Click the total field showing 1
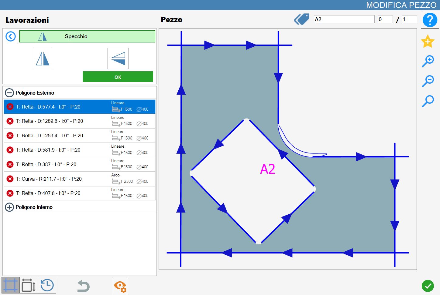This screenshot has height=295, width=440. 409,19
